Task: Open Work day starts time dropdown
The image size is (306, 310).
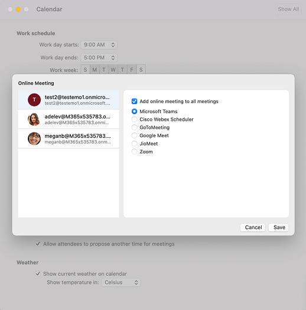Action: point(99,45)
